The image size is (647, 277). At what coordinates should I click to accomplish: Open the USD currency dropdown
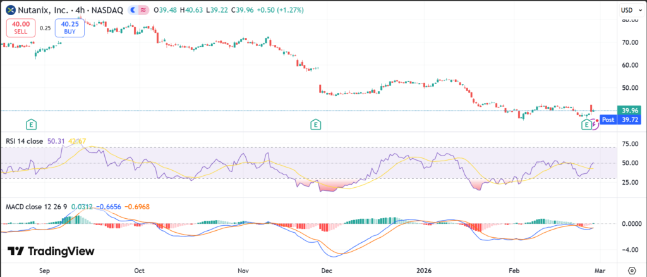631,10
